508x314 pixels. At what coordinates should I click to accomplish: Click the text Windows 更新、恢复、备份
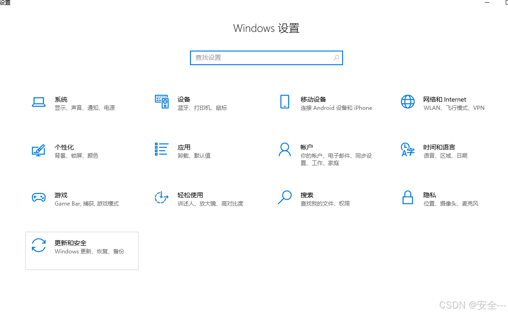(89, 252)
